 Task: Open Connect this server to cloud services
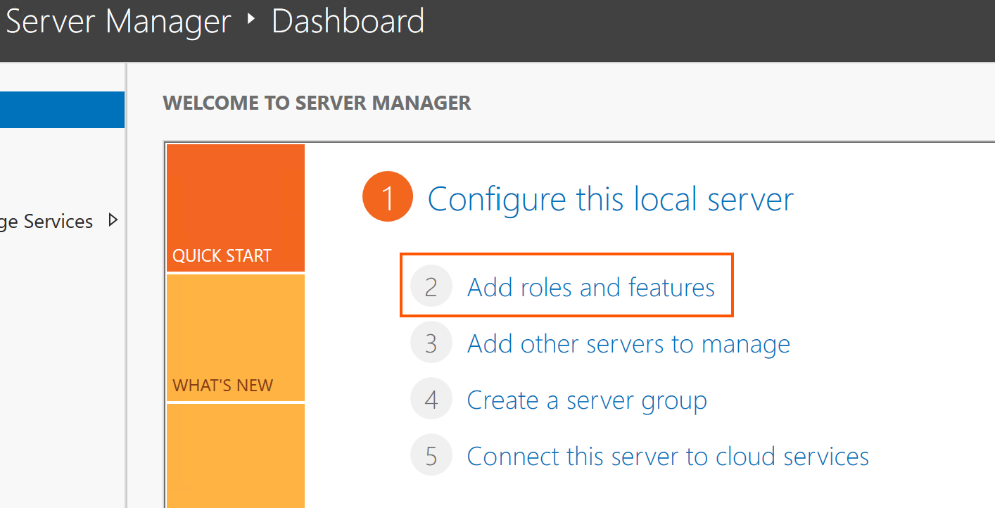pyautogui.click(x=668, y=457)
